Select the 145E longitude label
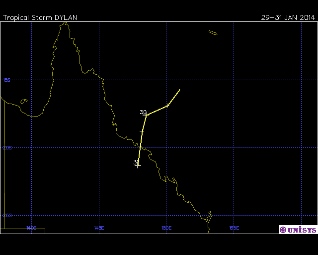318x255 pixels. pos(99,228)
